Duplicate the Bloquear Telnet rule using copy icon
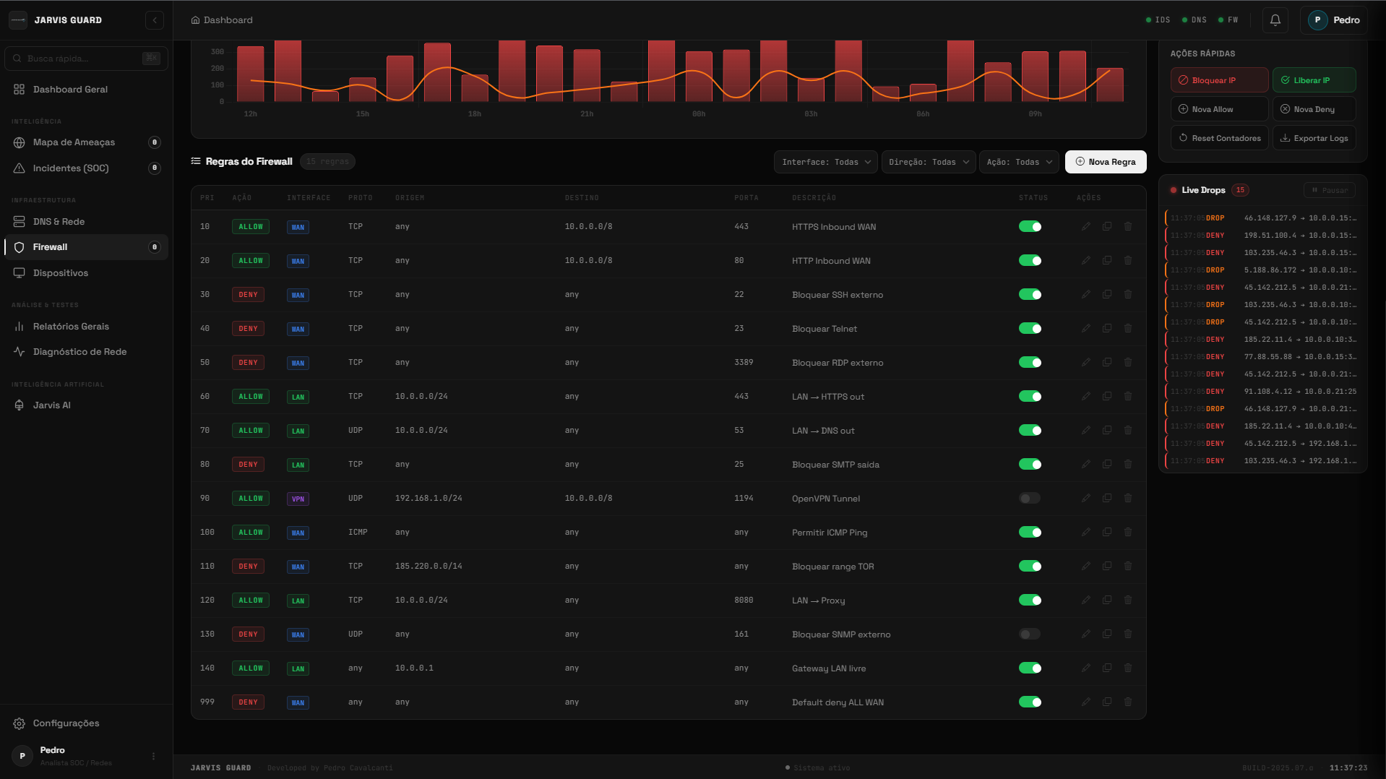1386x779 pixels. (1106, 328)
